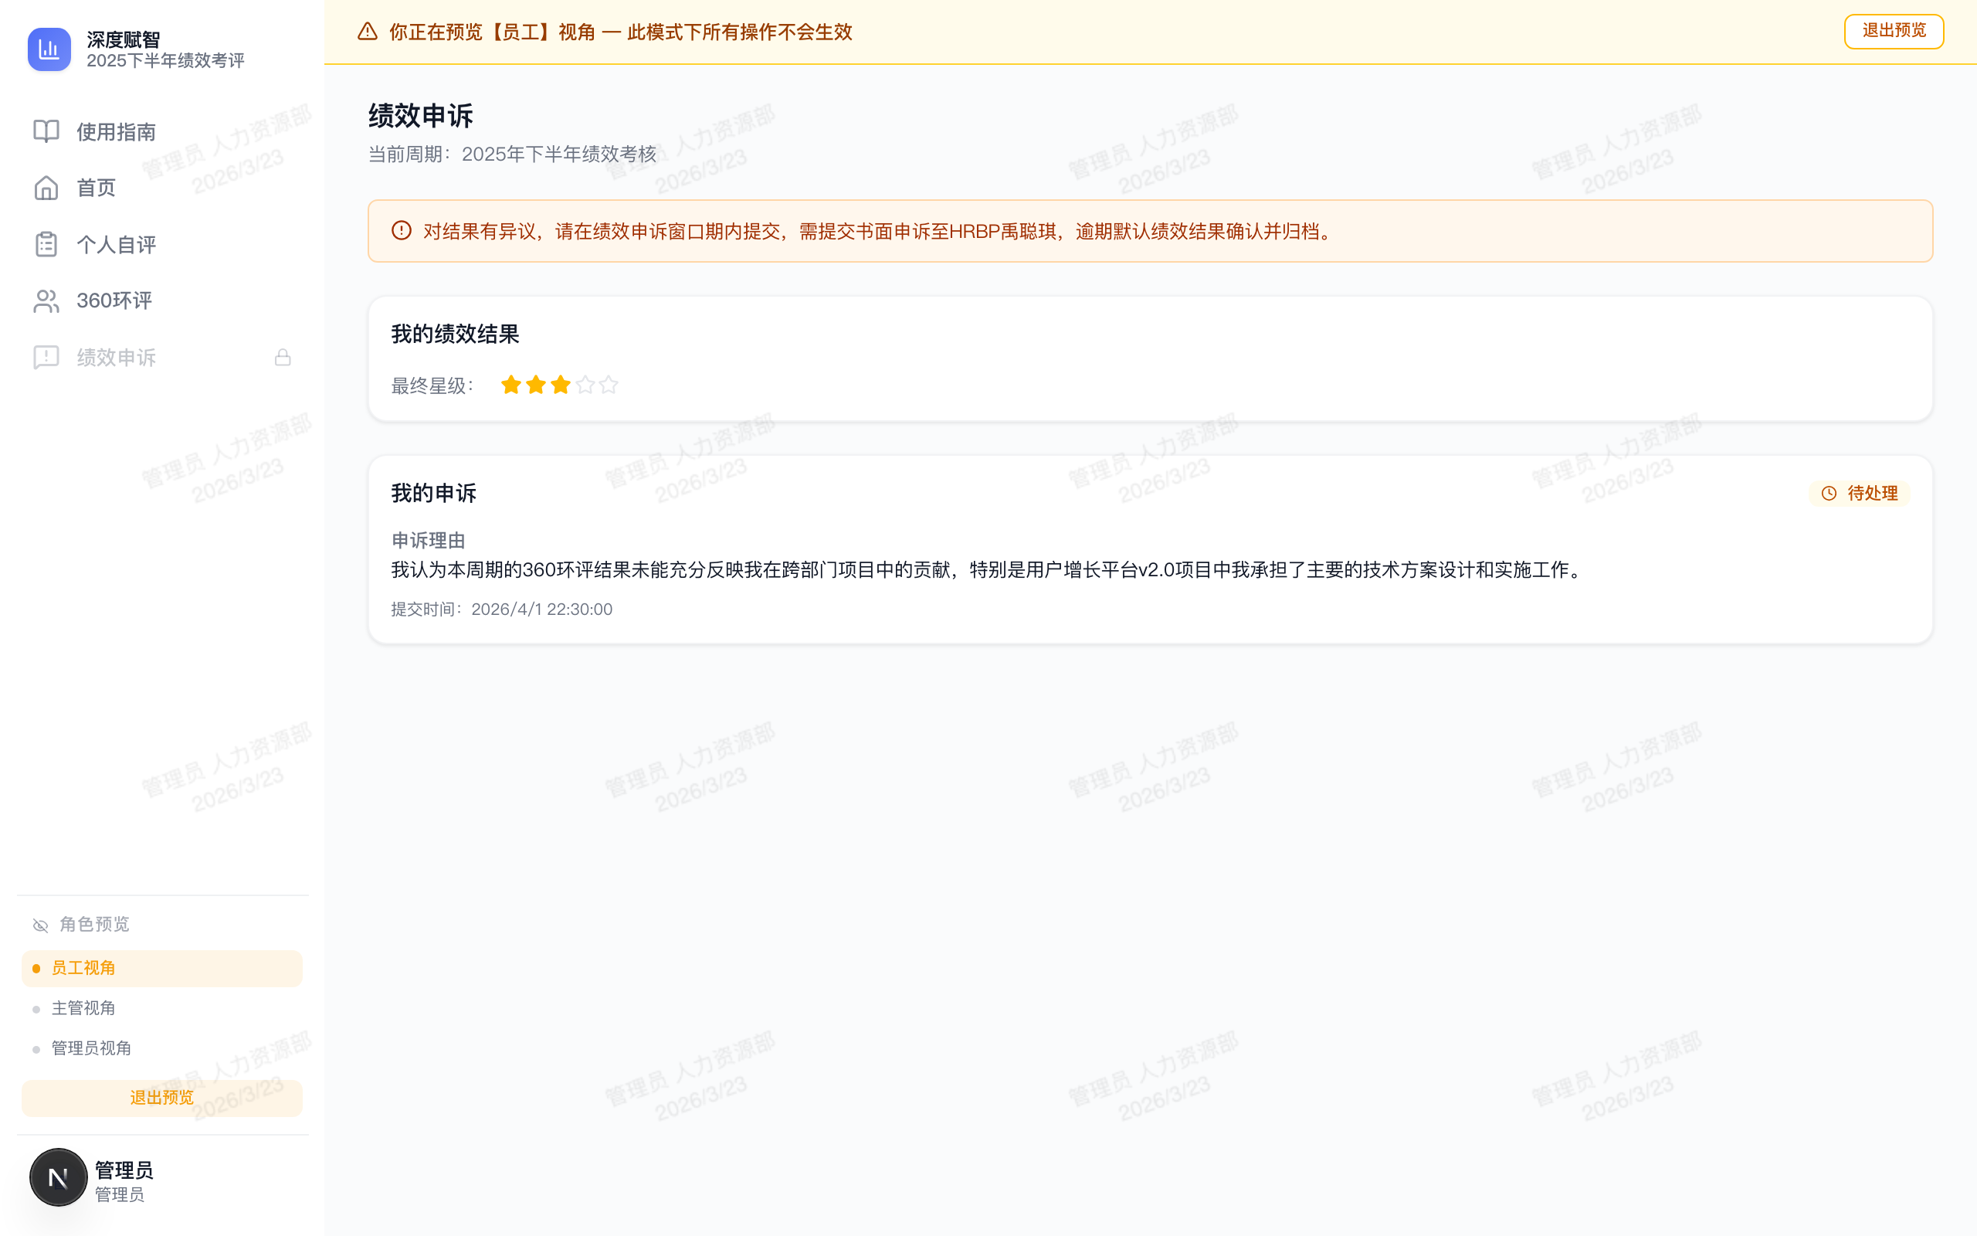The width and height of the screenshot is (1977, 1236).
Task: Click the 管理员 avatar circle
Action: [57, 1177]
